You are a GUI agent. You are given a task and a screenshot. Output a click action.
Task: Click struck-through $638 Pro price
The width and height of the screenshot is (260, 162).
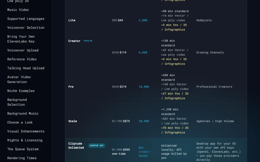coord(115,87)
